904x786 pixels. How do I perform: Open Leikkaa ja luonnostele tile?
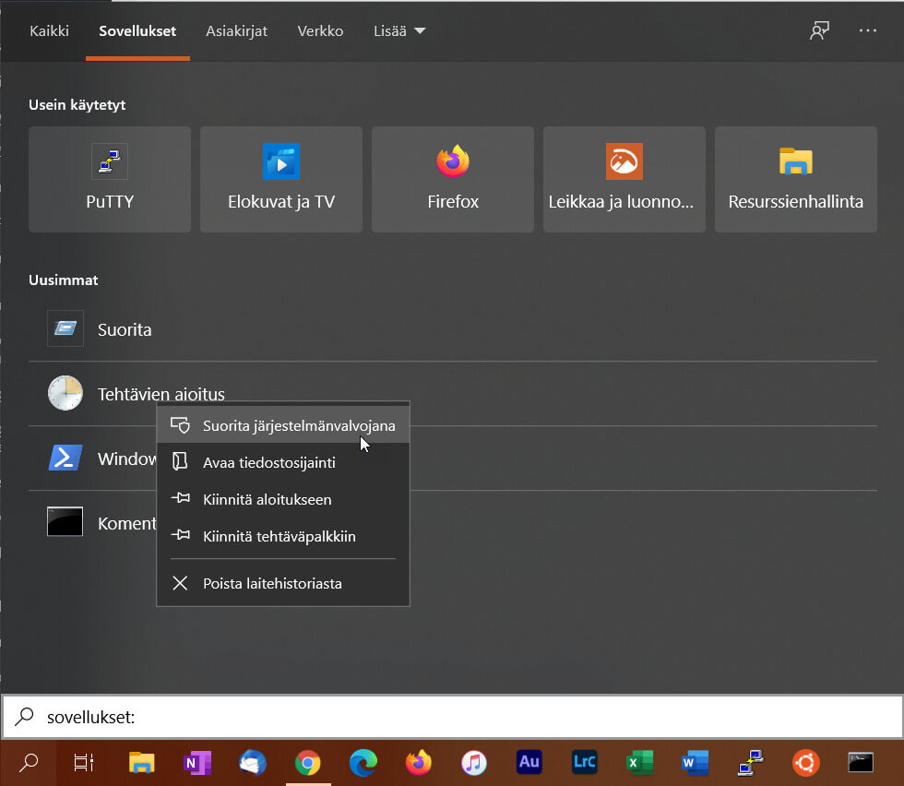click(624, 180)
